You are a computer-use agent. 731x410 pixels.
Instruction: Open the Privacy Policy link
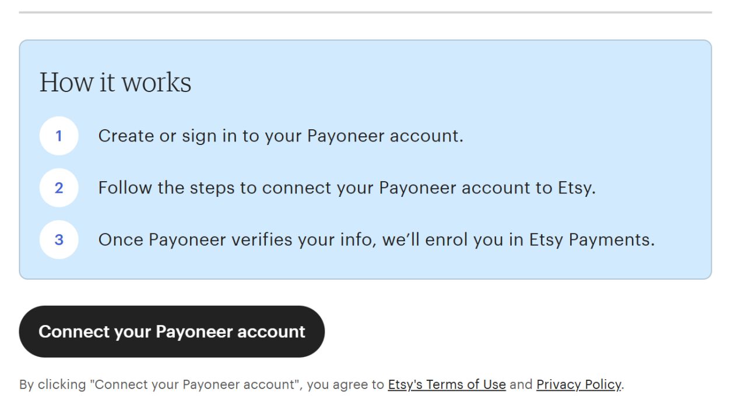pos(579,385)
